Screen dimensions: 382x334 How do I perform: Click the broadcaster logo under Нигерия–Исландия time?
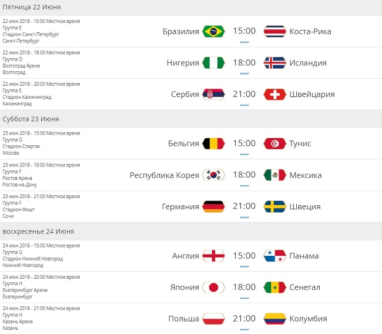pyautogui.click(x=244, y=74)
